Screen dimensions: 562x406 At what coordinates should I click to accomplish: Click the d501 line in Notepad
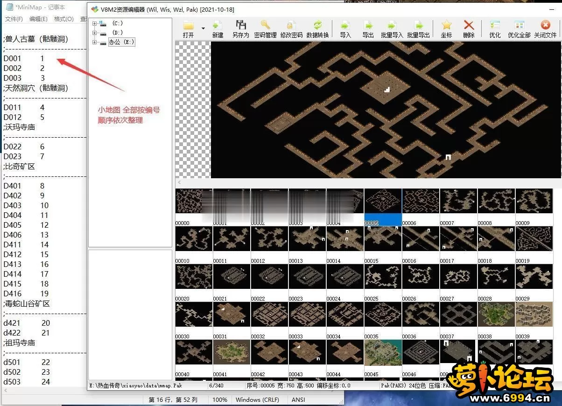[27, 362]
